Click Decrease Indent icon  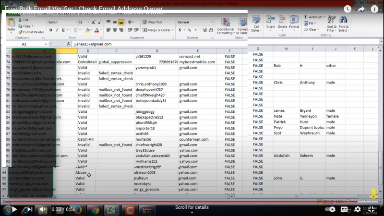tap(130, 30)
